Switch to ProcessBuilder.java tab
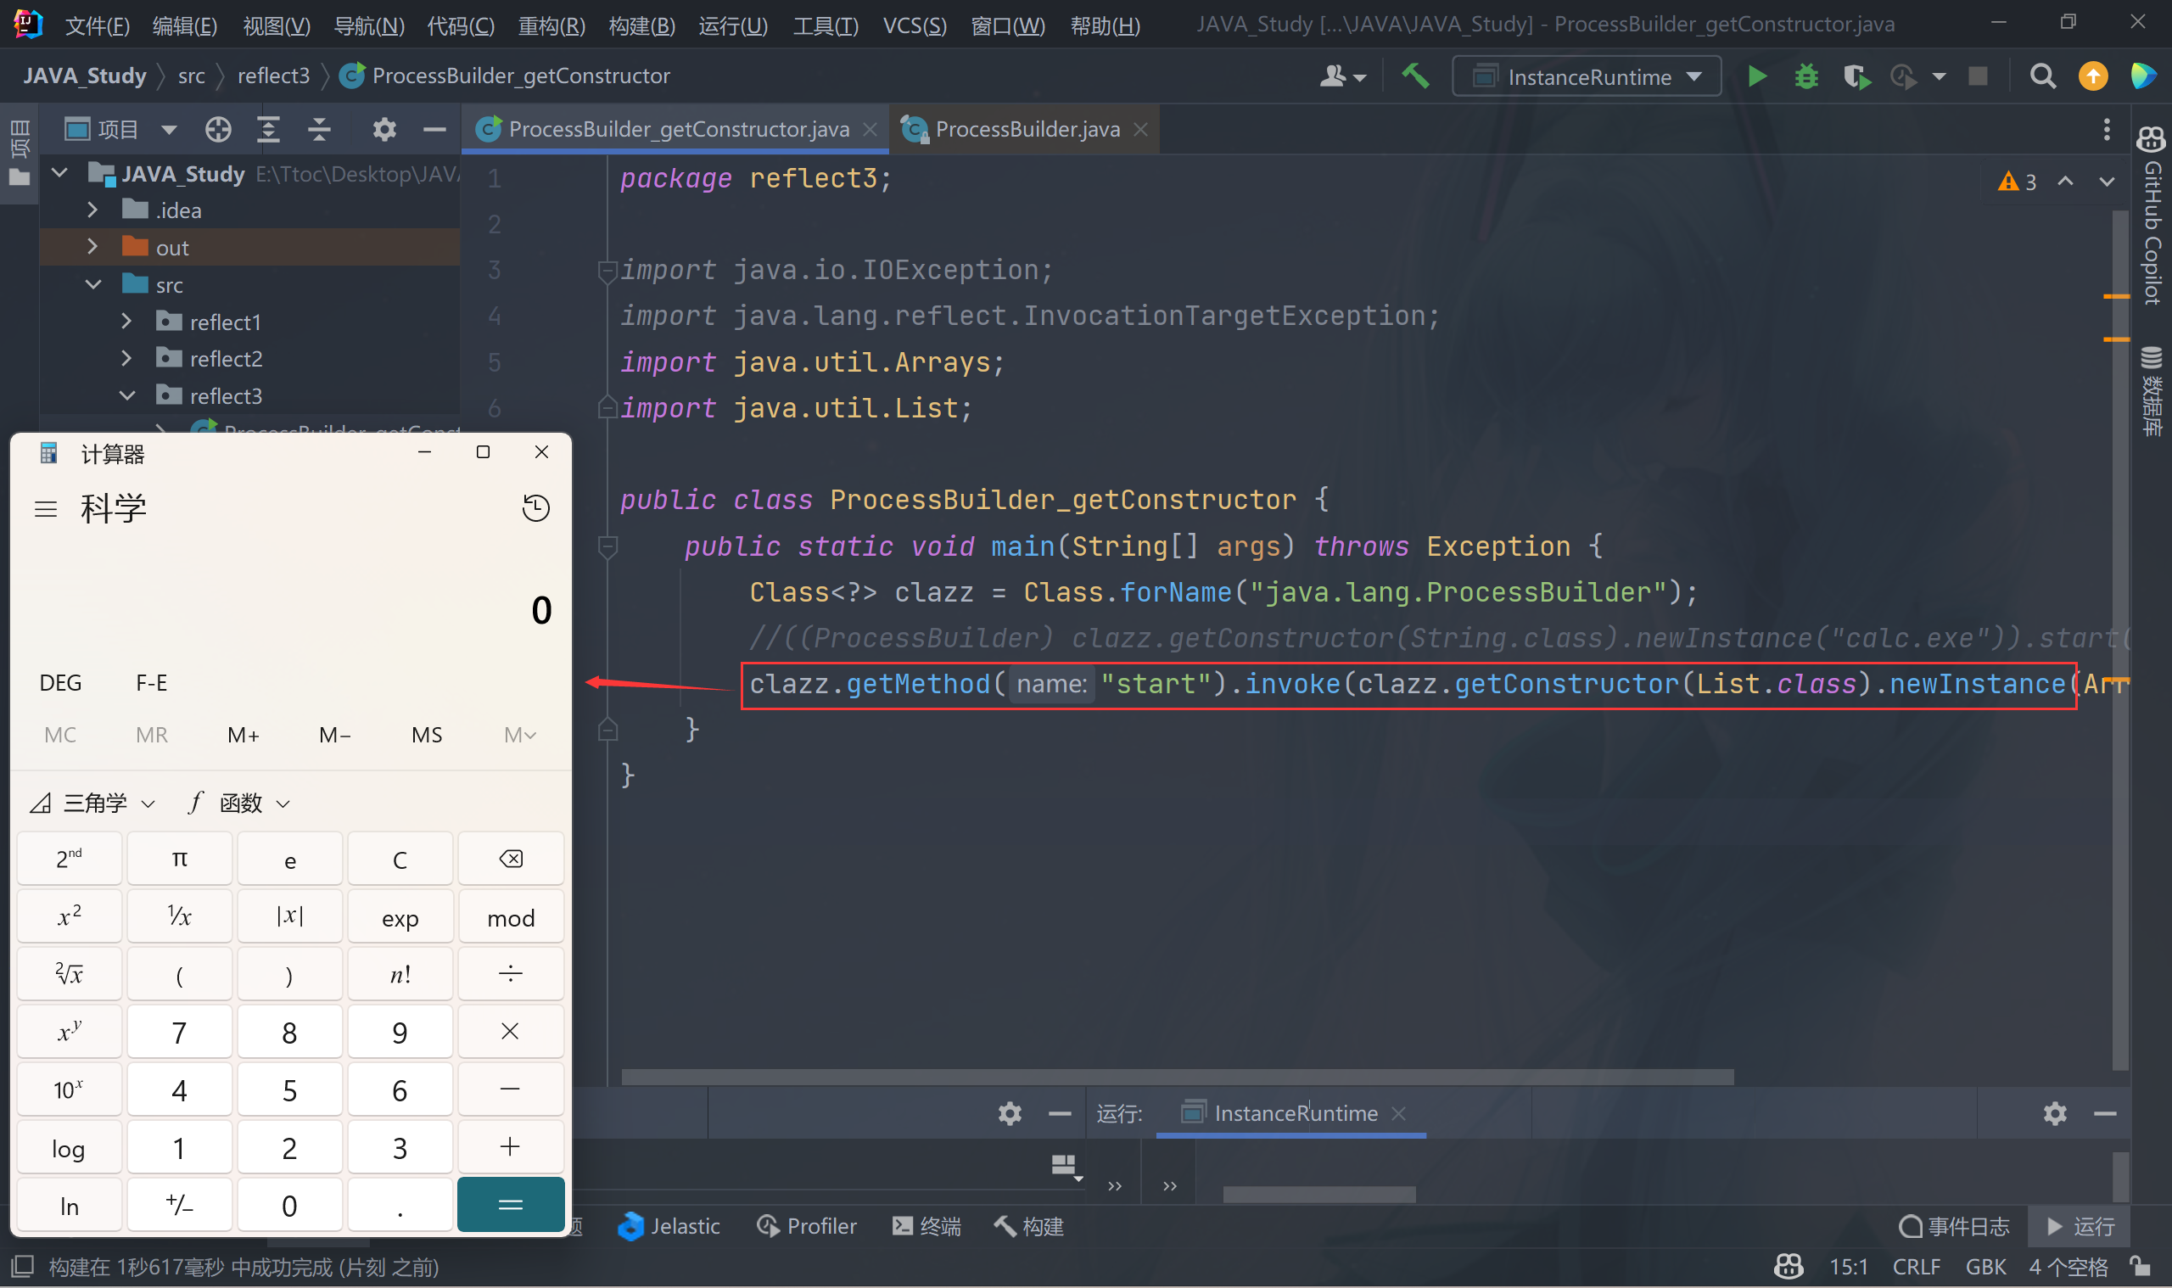The height and width of the screenshot is (1288, 2172). (1027, 129)
